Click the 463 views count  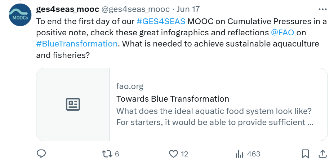(254, 154)
